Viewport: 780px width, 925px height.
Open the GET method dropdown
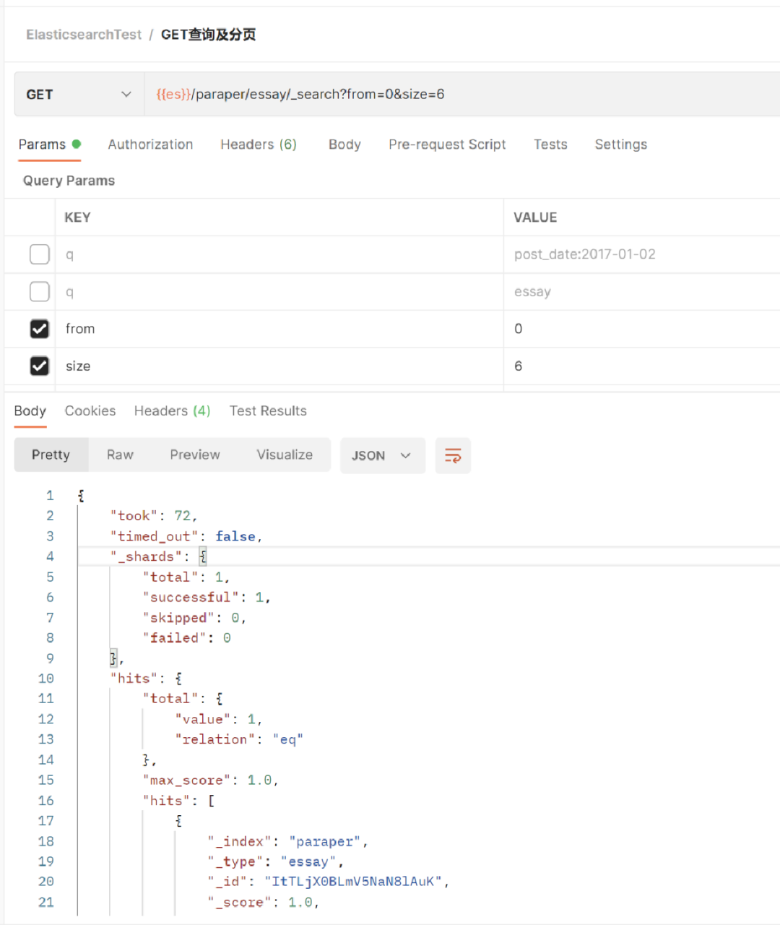click(x=79, y=95)
